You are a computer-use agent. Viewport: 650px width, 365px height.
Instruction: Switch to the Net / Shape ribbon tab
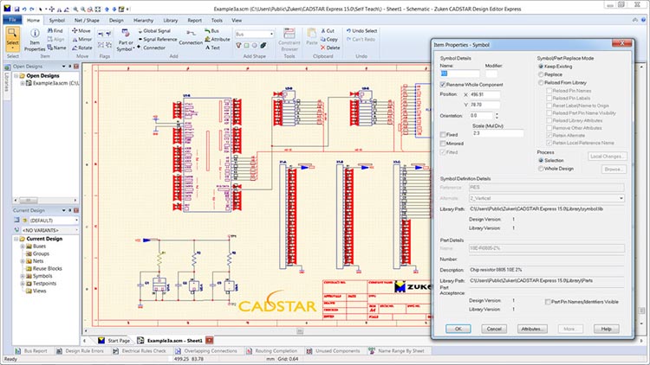coord(87,20)
